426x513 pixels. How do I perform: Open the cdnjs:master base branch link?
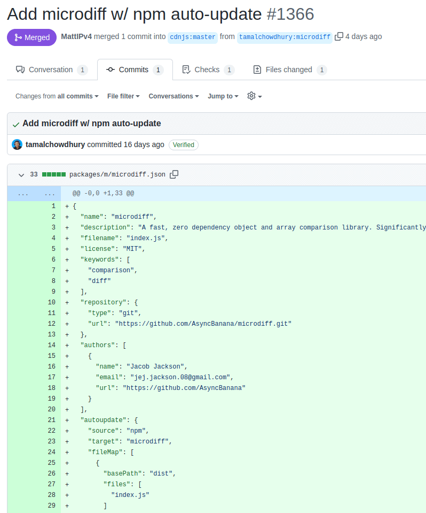coord(193,37)
